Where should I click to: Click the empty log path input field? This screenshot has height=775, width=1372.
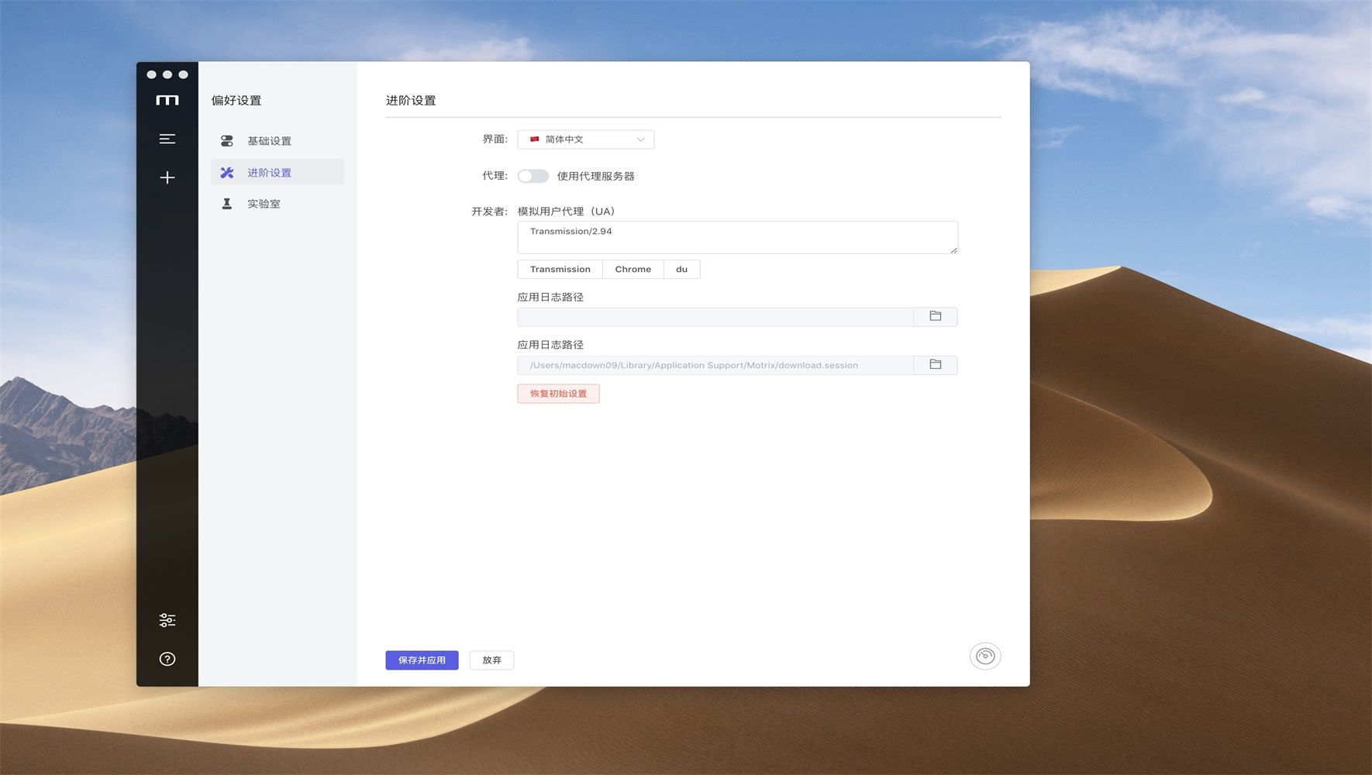point(715,316)
